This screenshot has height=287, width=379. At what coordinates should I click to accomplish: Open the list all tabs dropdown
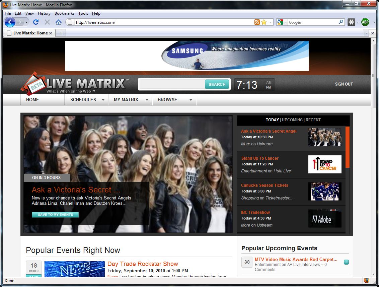coord(366,33)
